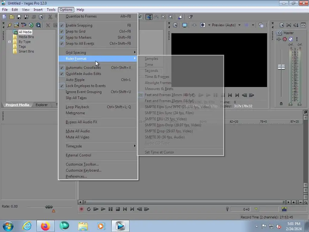Toggle Snap to All Events option
The height and width of the screenshot is (232, 309).
(98, 43)
